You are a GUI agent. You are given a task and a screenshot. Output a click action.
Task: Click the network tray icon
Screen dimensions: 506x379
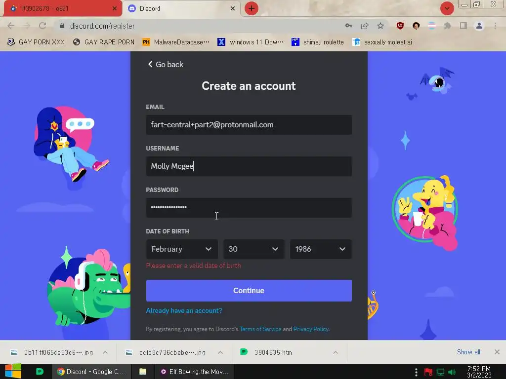[x=440, y=372]
